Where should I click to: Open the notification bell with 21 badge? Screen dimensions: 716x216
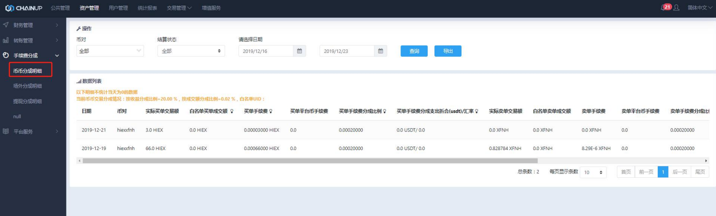(665, 7)
